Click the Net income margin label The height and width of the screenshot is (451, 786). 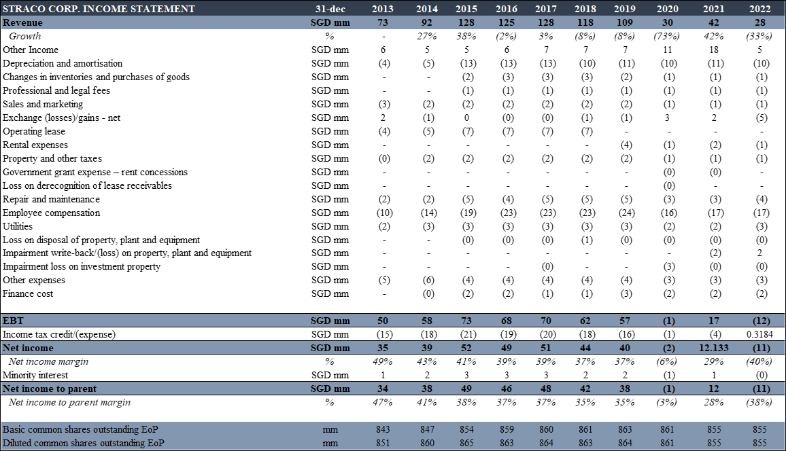pos(49,361)
